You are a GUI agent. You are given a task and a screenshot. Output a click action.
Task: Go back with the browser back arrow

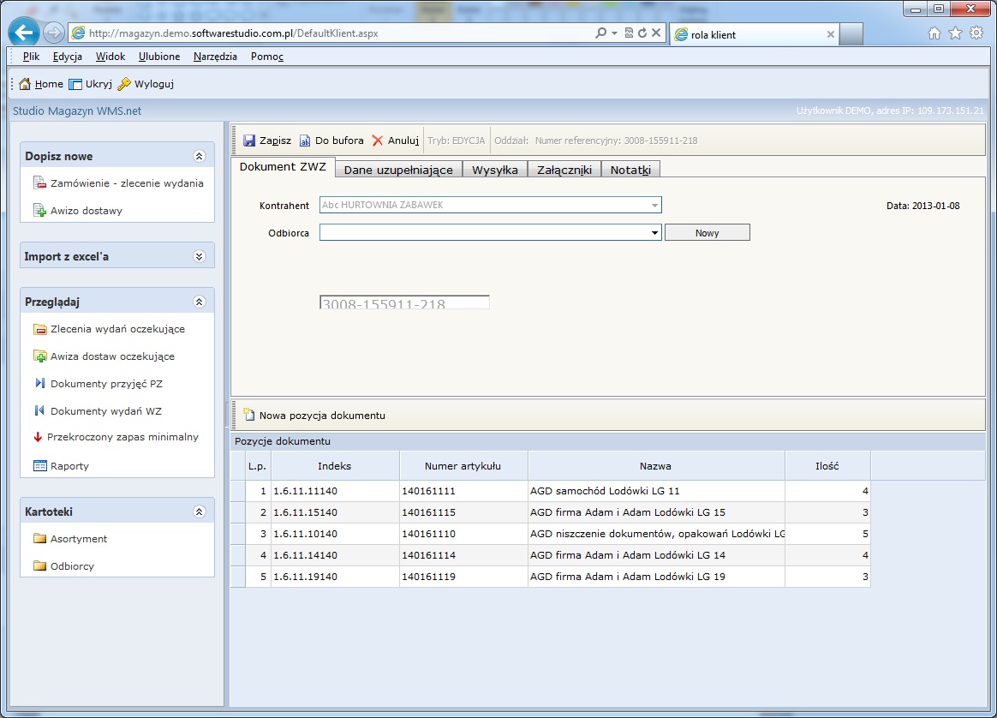pyautogui.click(x=23, y=33)
